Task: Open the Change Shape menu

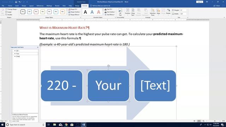Action: click(x=11, y=9)
